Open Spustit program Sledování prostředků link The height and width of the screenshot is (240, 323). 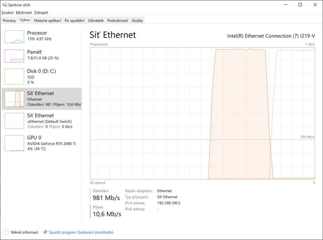coord(81,232)
